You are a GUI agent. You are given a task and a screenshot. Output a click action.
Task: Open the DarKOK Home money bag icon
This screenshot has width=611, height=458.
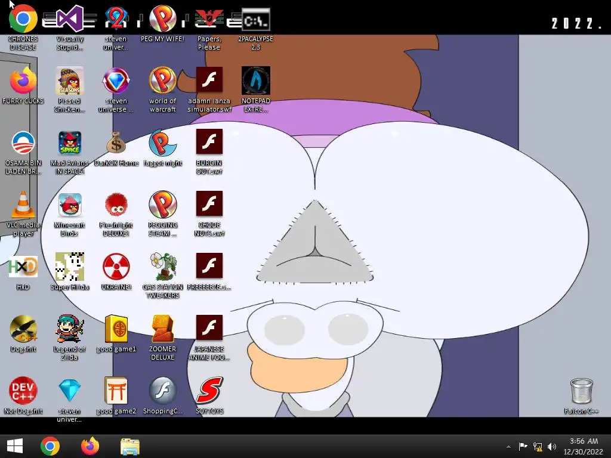click(x=116, y=143)
